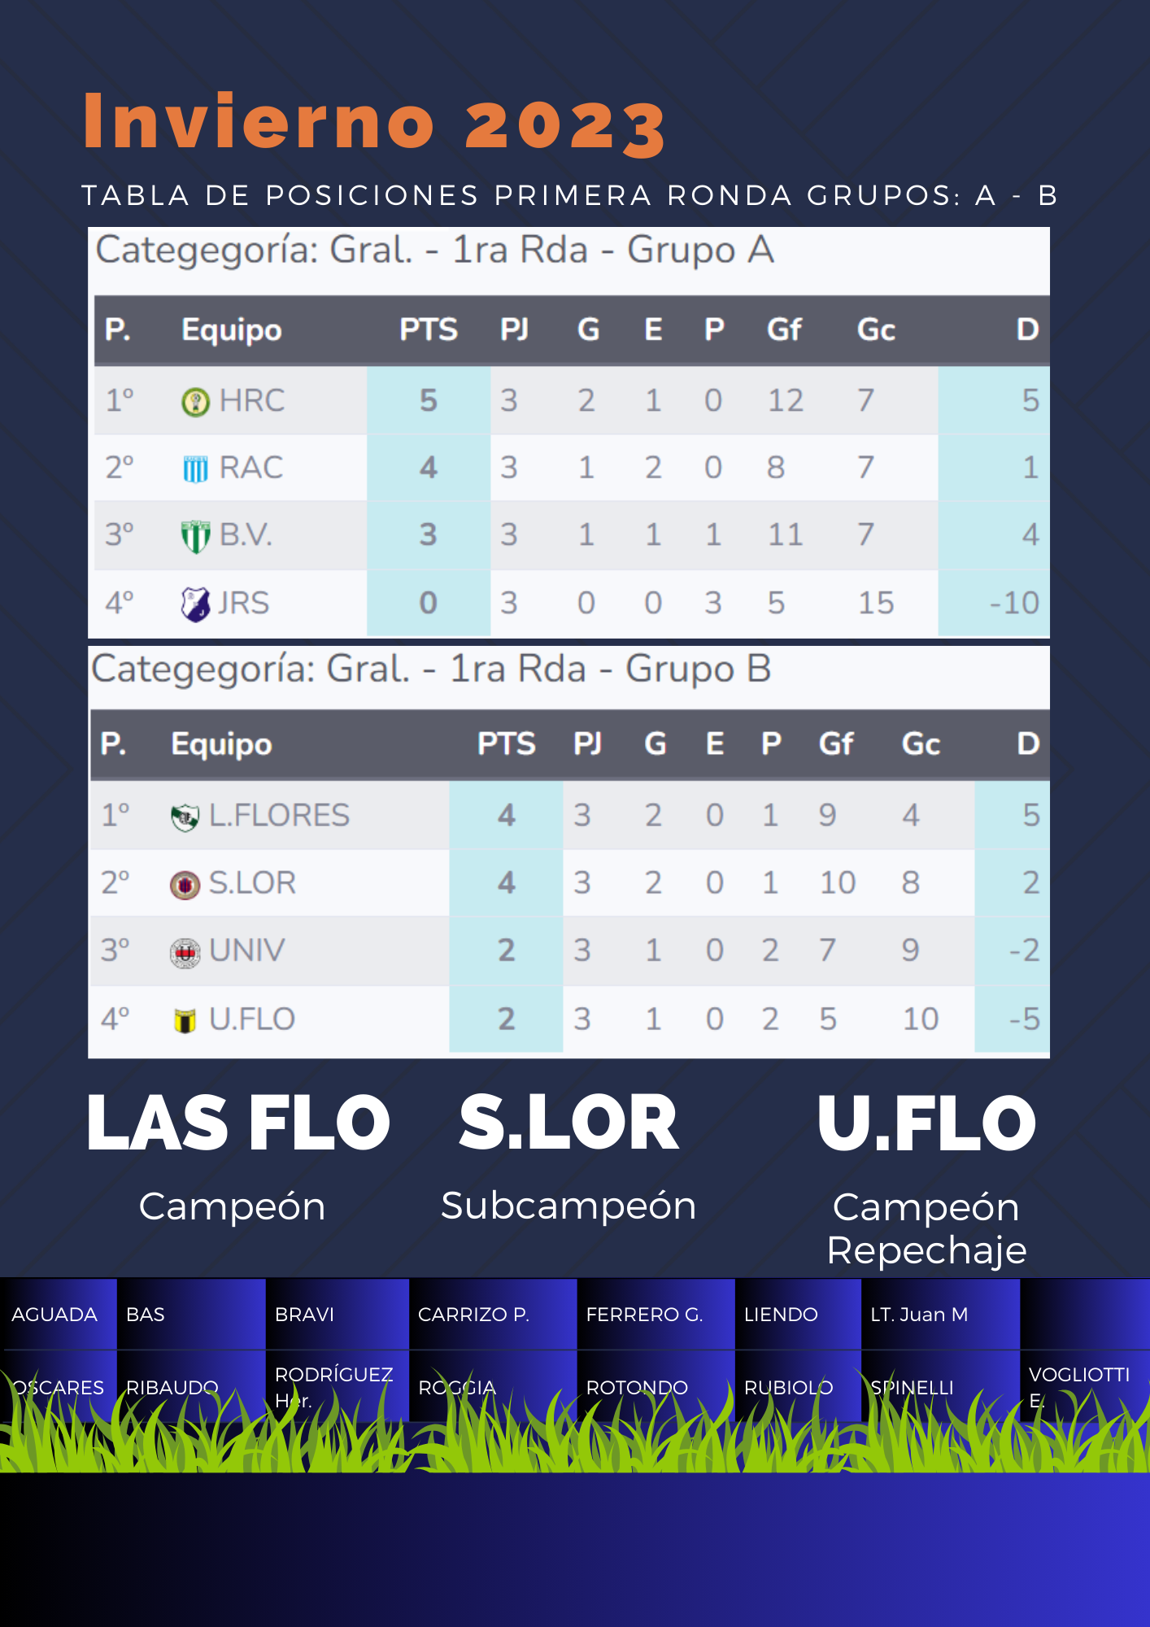Click the Equipo header in Grupo A table
1150x1627 pixels.
[232, 330]
